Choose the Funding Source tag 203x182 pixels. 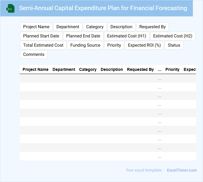coord(85,45)
